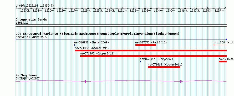
Task: Open the DGV Structural Variants track title
Action: coord(97,34)
